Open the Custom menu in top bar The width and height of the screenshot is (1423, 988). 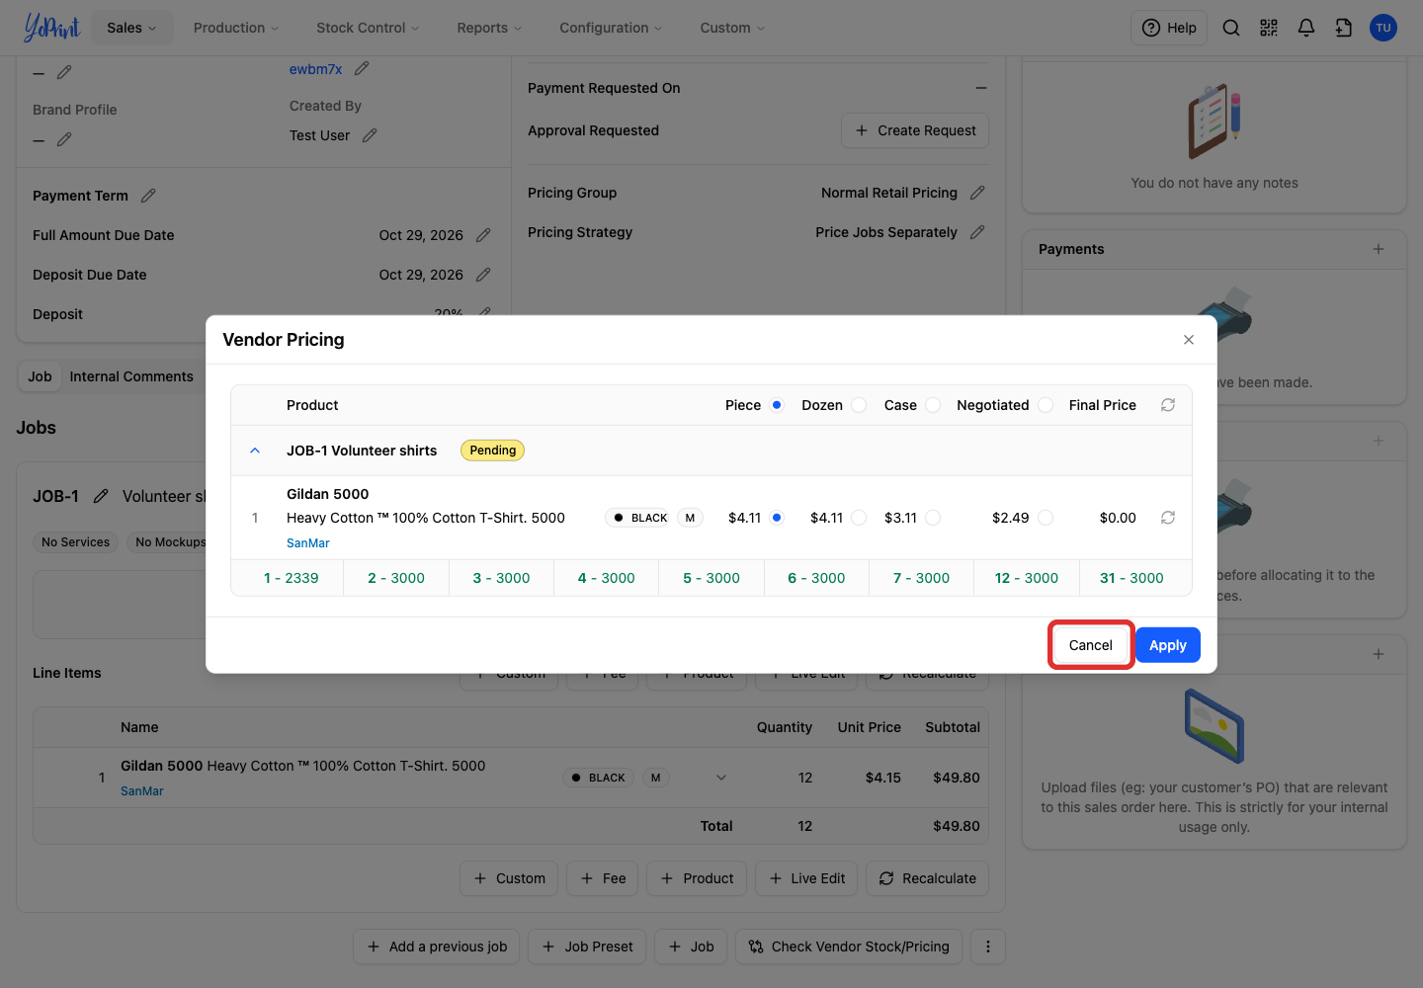(x=732, y=28)
